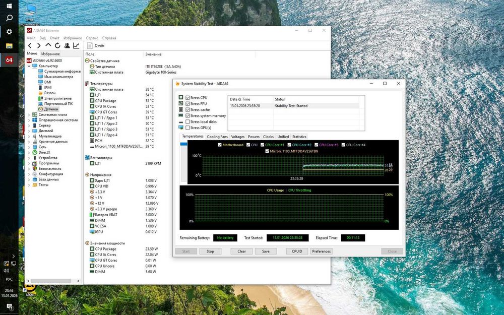
Task: Expand the Сервер tree node
Action: tap(29, 125)
